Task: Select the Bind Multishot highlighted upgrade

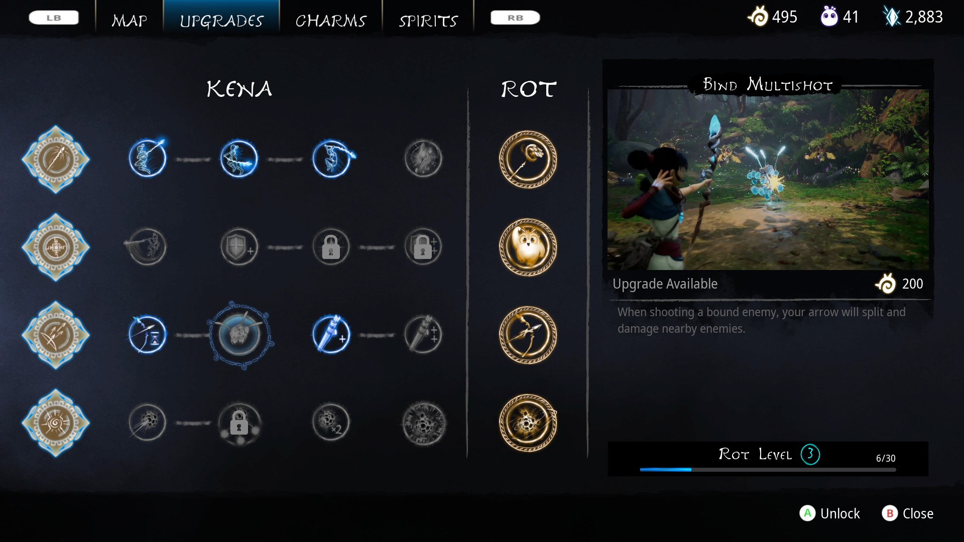Action: coord(240,335)
